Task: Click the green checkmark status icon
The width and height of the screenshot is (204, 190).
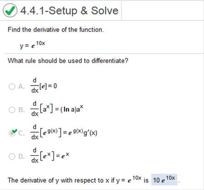Action: click(x=10, y=10)
